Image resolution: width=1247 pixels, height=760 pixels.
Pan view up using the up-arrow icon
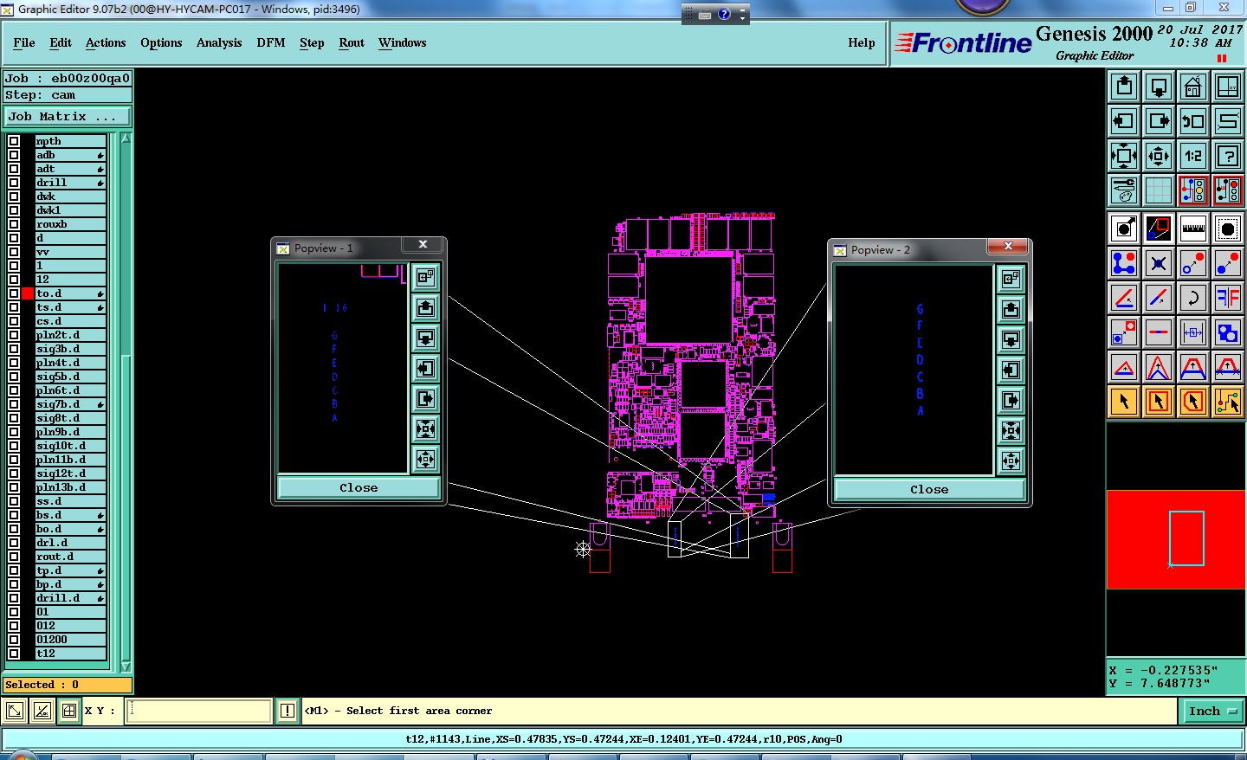click(x=1124, y=87)
